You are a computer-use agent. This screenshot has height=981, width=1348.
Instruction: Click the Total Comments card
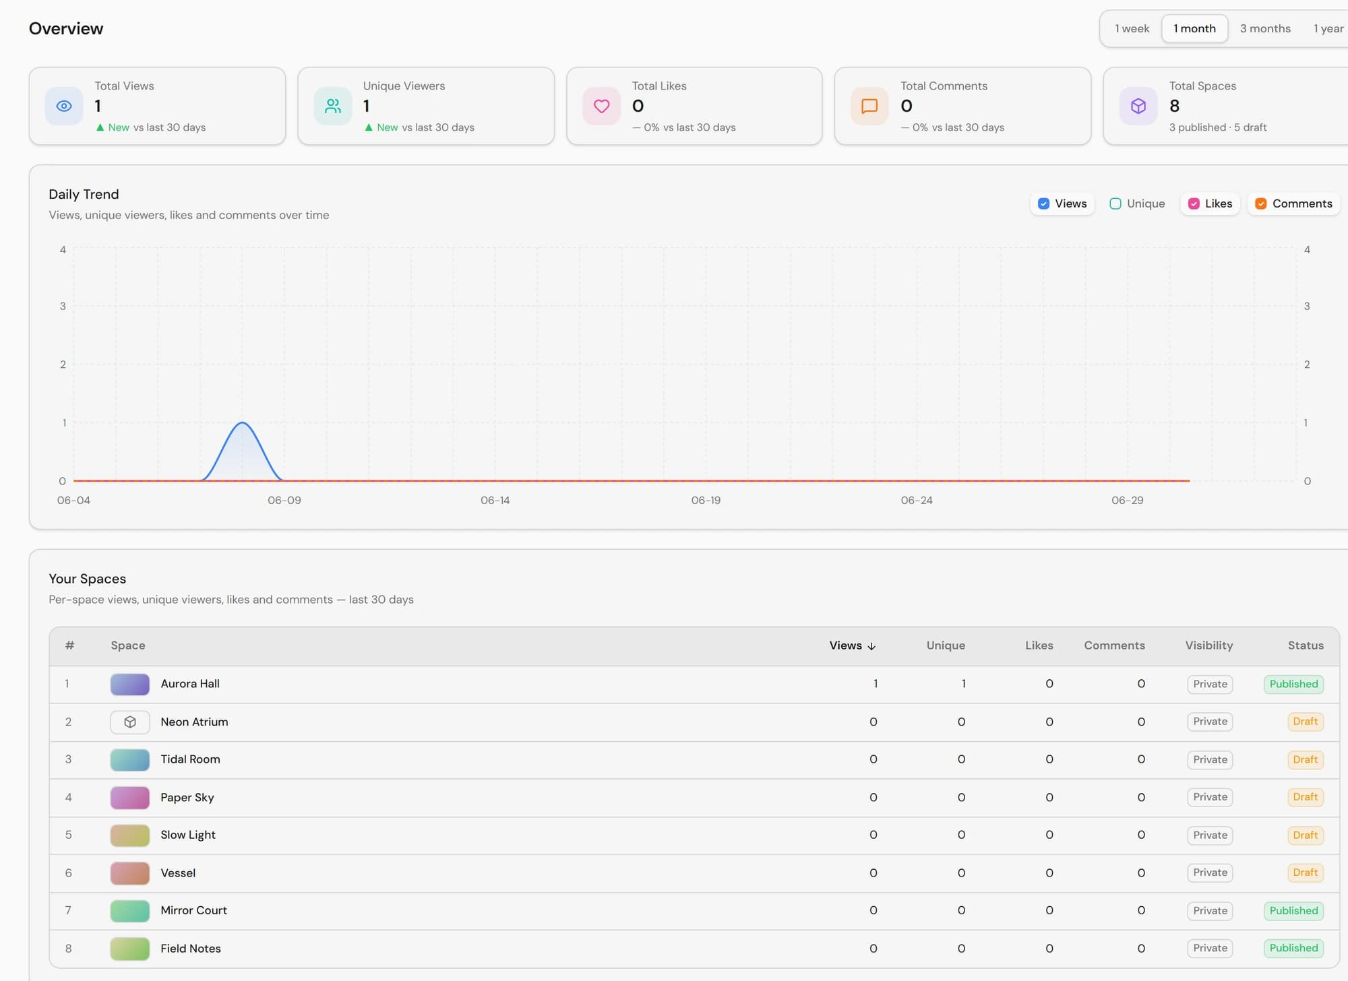point(962,106)
